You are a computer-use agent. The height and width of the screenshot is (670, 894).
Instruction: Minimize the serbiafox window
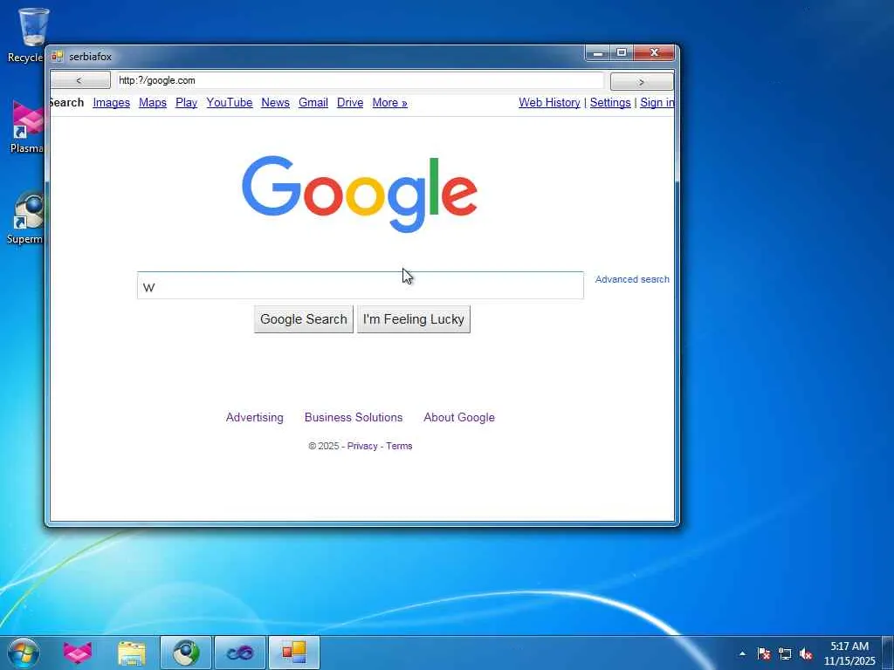coord(597,53)
